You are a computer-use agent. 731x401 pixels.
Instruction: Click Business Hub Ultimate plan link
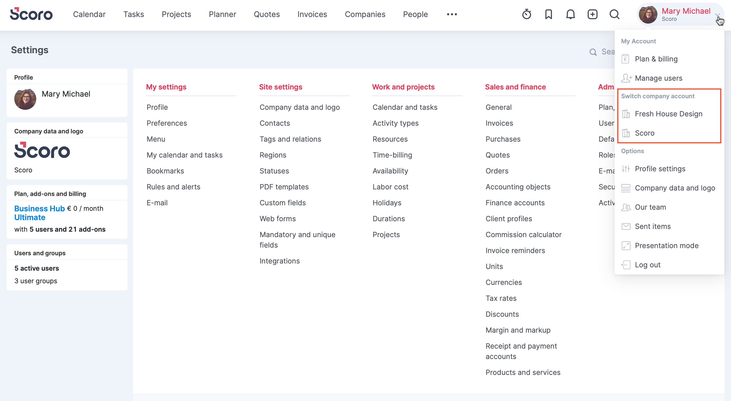point(39,209)
